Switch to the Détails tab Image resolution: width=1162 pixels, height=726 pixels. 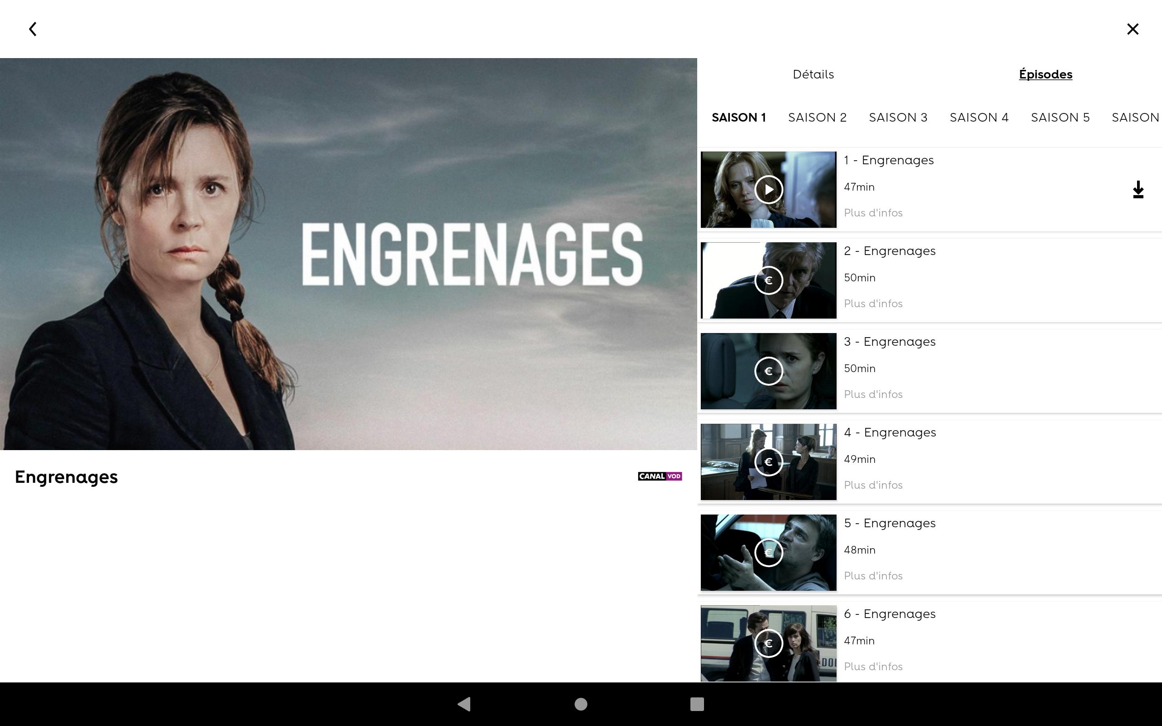click(813, 74)
